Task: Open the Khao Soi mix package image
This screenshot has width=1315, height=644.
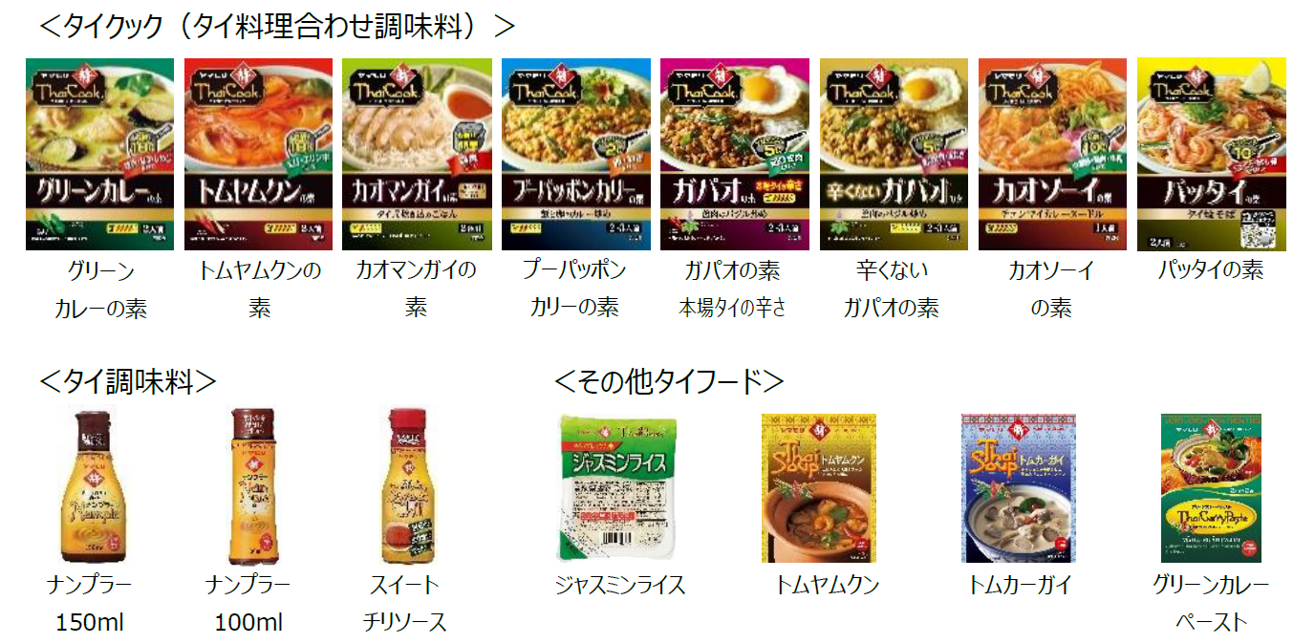Action: [x=1052, y=155]
